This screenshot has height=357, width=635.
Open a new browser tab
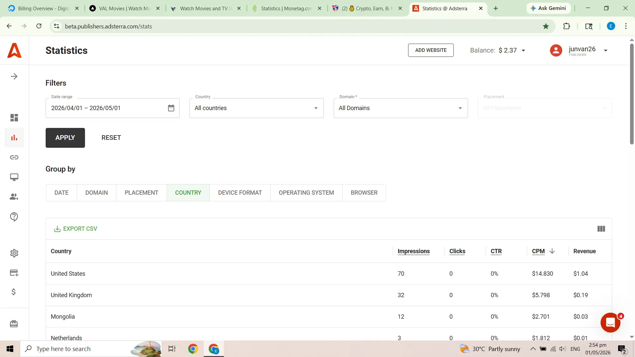click(x=496, y=8)
